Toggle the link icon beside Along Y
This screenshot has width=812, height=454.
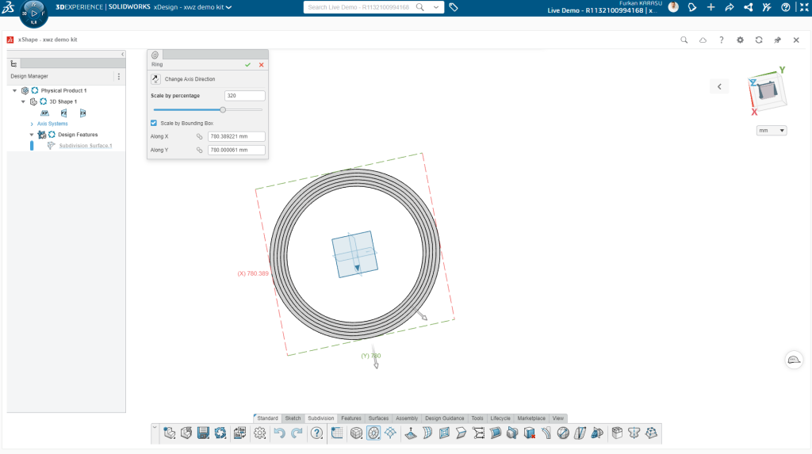pos(200,150)
